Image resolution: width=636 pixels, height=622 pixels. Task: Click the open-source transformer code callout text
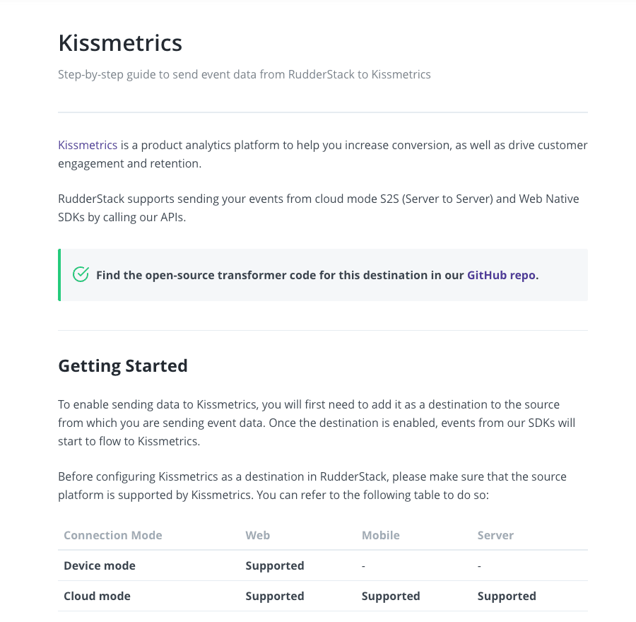pyautogui.click(x=280, y=275)
